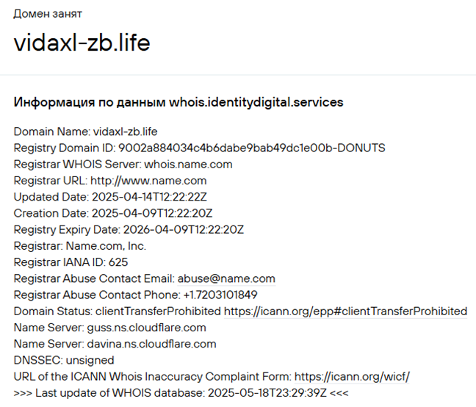This screenshot has width=476, height=407.
Task: Click the 'Creation Date: 2025-04-09T12:22:20Z' line
Action: [113, 213]
